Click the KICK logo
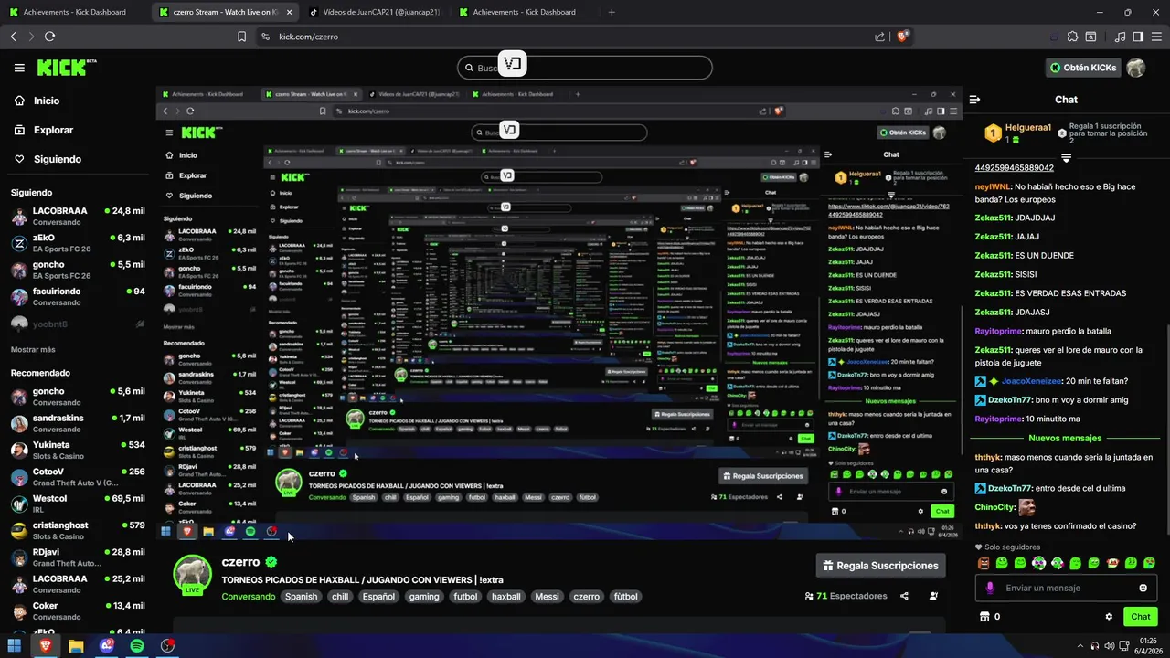 [x=66, y=68]
